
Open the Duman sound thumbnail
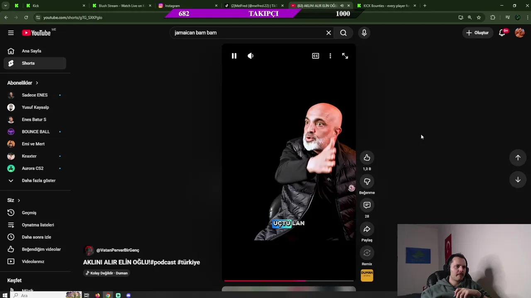pyautogui.click(x=367, y=275)
